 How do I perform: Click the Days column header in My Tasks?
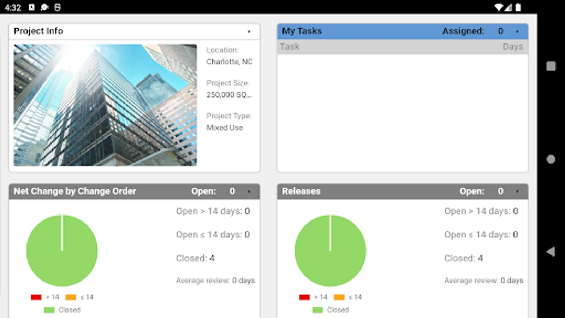coord(513,47)
